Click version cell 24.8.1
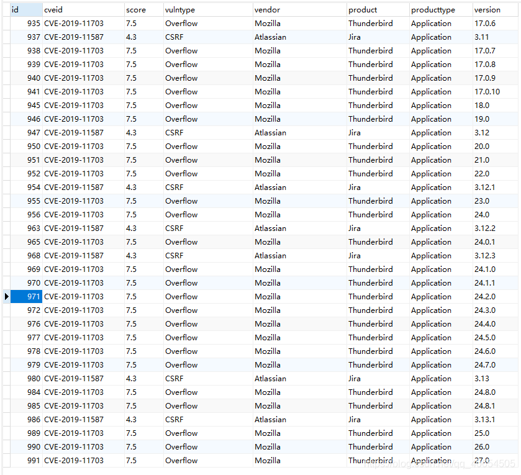This screenshot has width=521, height=475. (x=495, y=405)
